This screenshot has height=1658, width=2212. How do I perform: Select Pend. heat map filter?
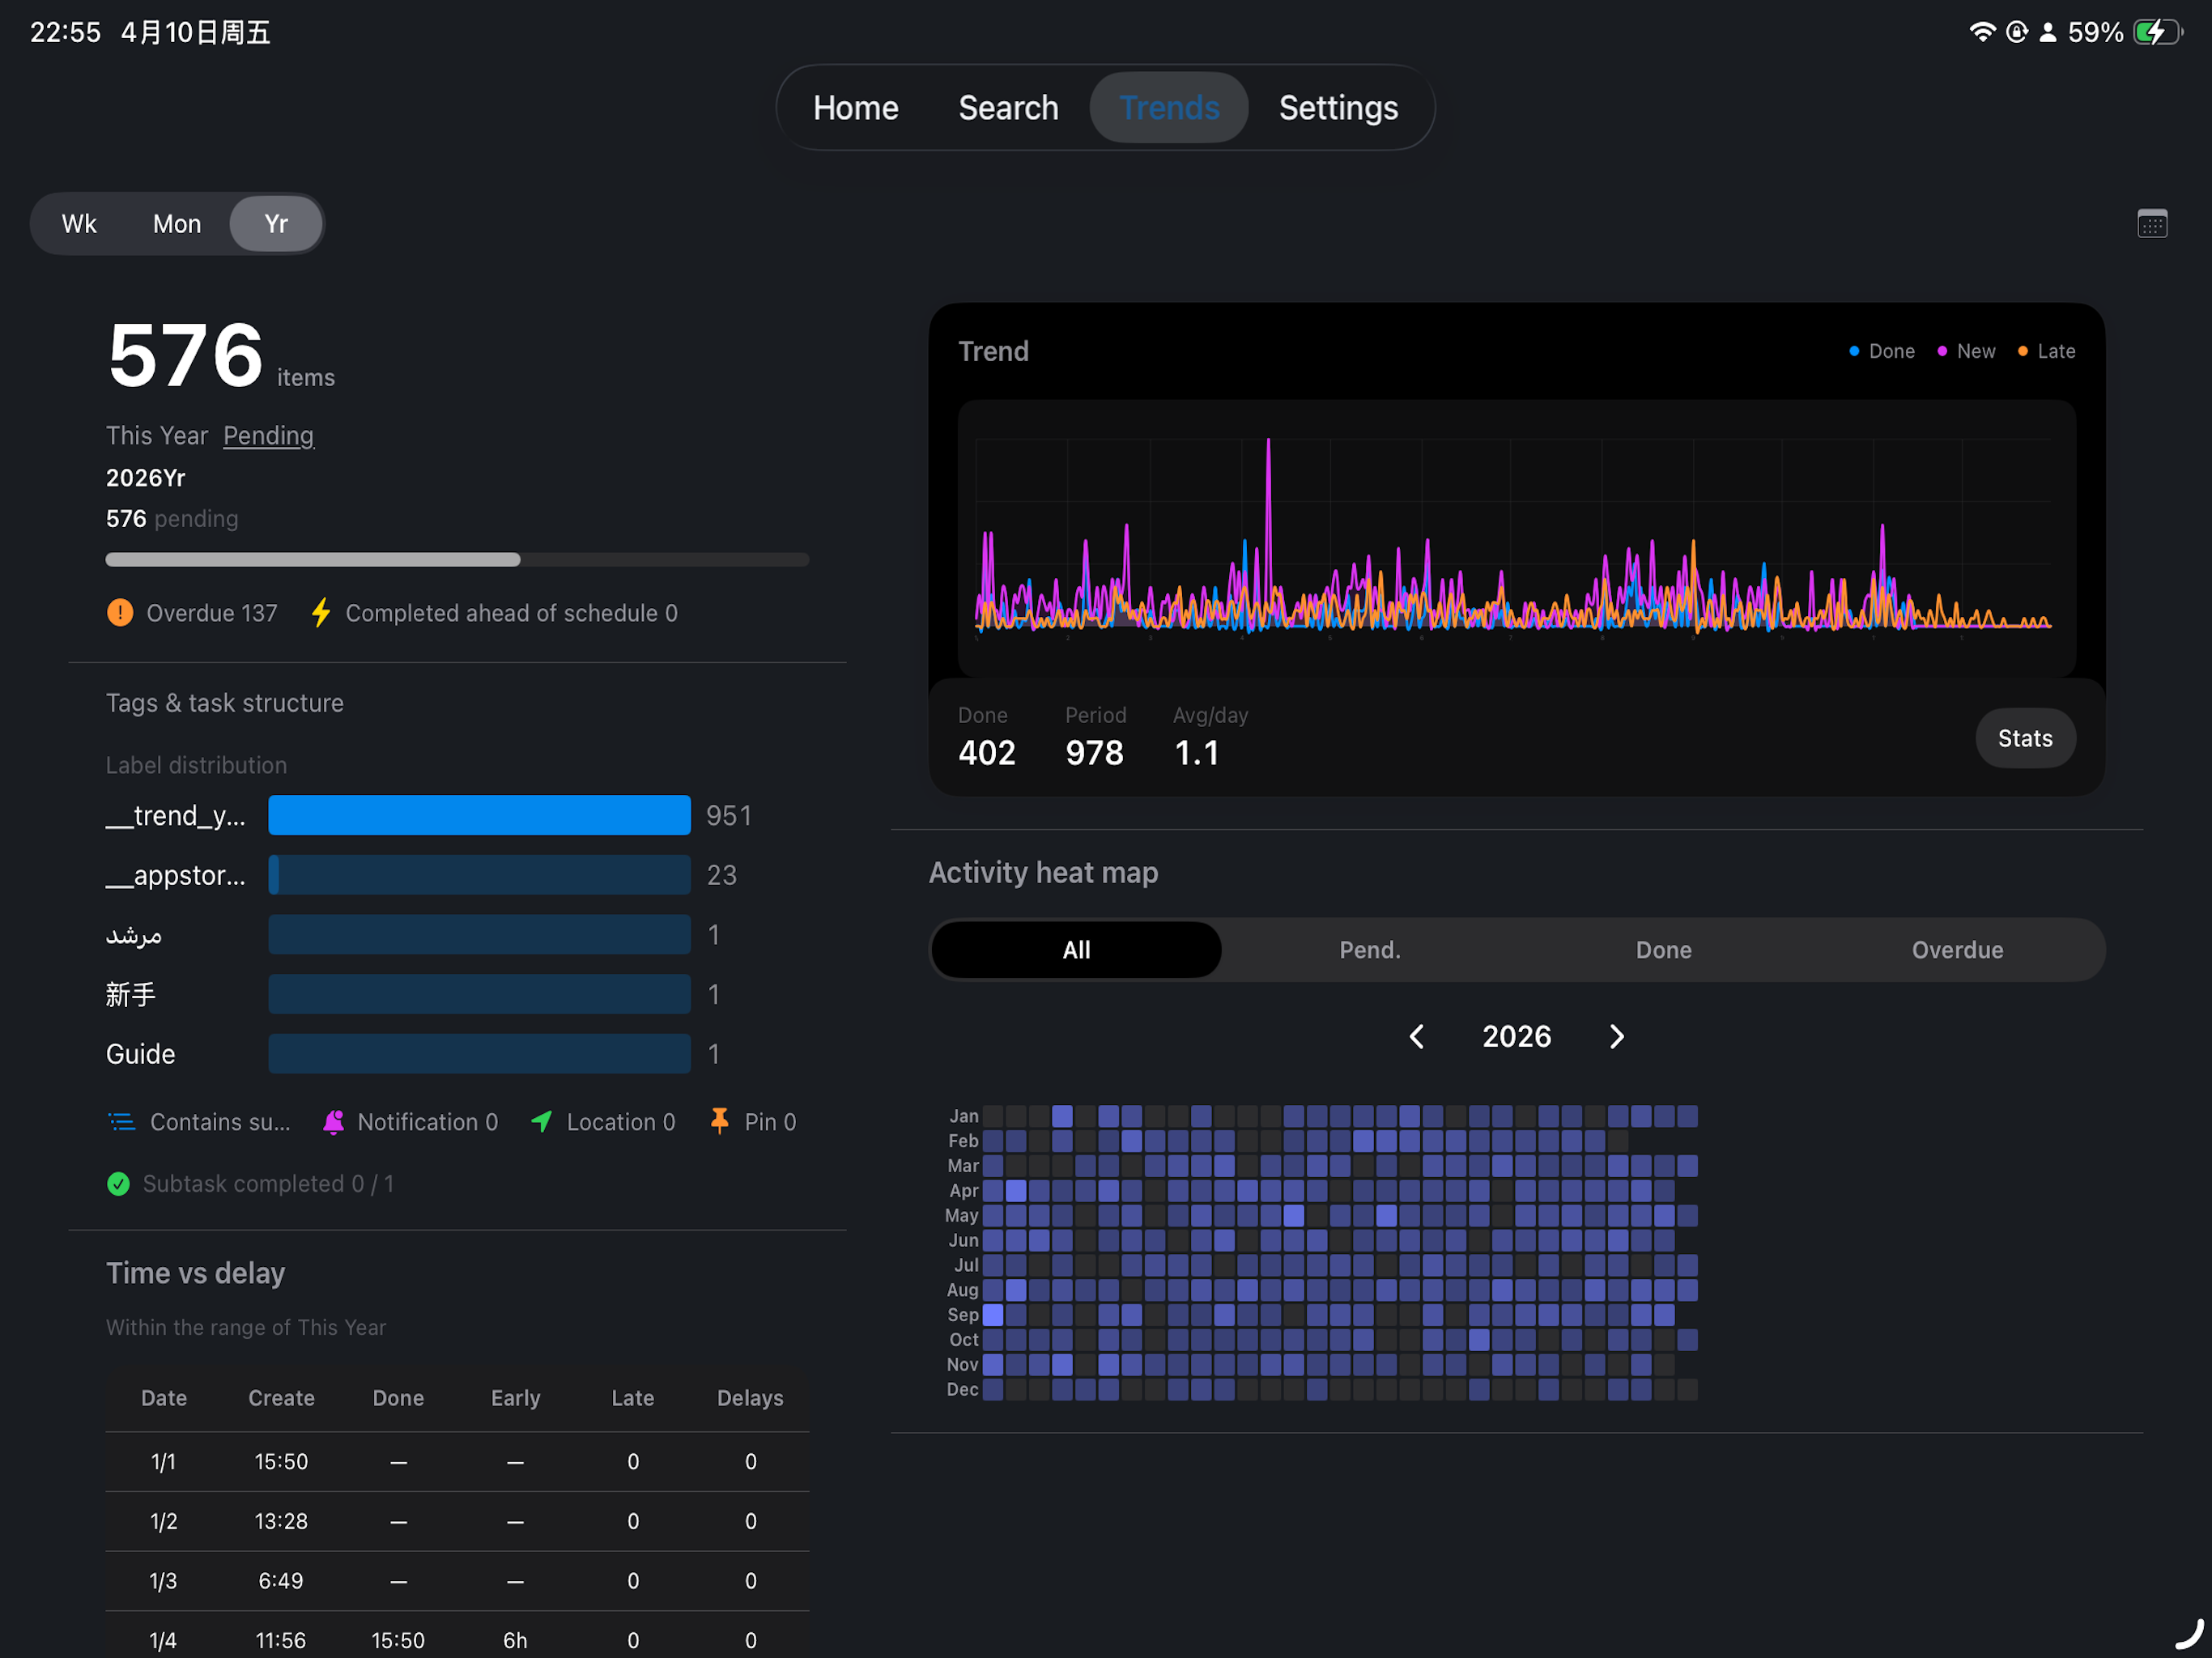pyautogui.click(x=1369, y=950)
